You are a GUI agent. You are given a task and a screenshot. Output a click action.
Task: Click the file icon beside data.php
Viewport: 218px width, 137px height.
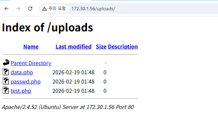click(6, 72)
